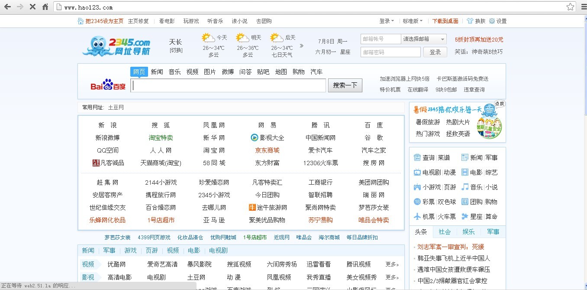Open the 军事 news tab
Screen dimensions: 587x290
click(x=493, y=231)
